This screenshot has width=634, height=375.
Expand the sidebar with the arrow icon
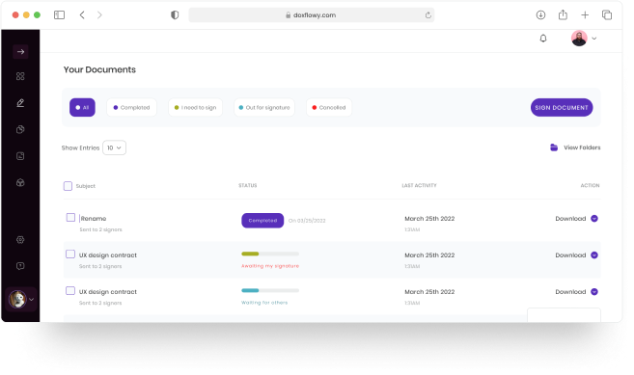(x=20, y=52)
